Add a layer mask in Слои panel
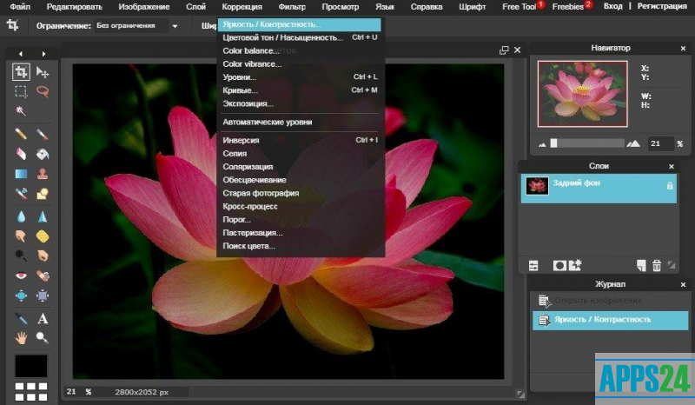The height and width of the screenshot is (405, 695). (x=559, y=265)
